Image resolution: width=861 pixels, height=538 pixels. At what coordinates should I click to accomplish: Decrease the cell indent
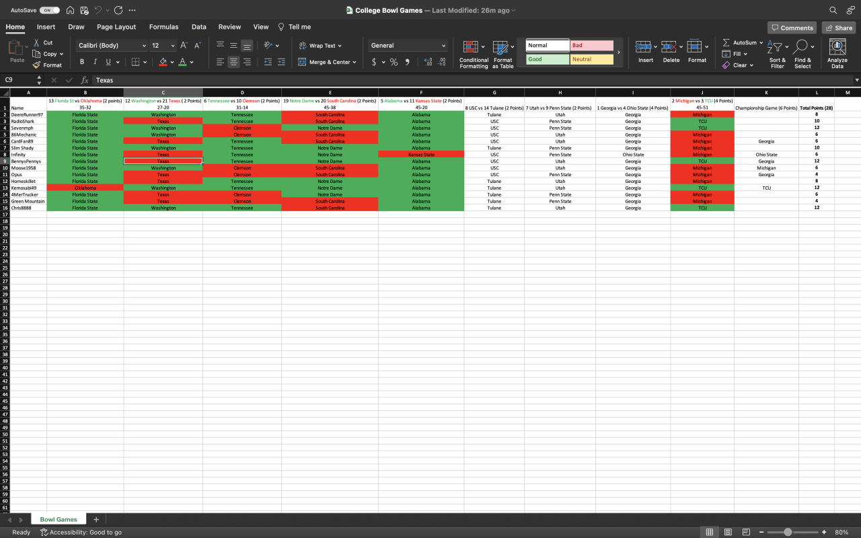pyautogui.click(x=268, y=62)
